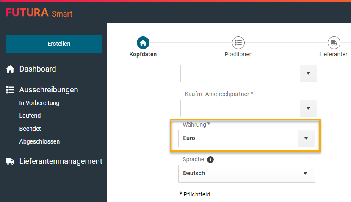The height and width of the screenshot is (202, 351).
Task: Go to In Vorbereitung tenders
Action: point(39,103)
